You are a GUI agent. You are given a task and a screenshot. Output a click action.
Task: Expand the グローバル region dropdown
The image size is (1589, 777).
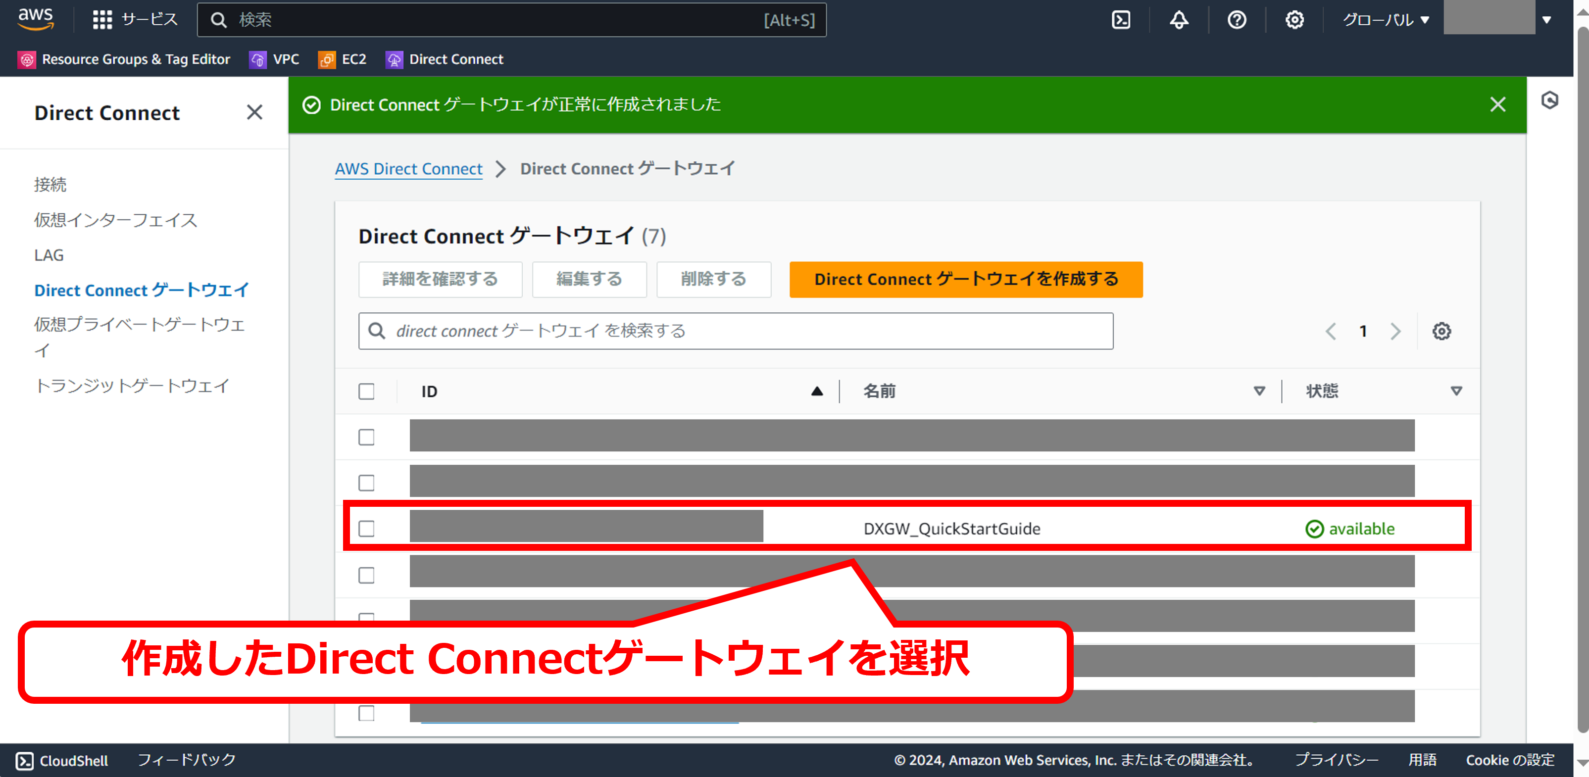tap(1386, 20)
